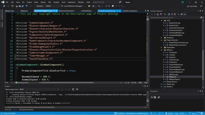Pin the Output panel
The height and width of the screenshot is (115, 205).
click(145, 86)
